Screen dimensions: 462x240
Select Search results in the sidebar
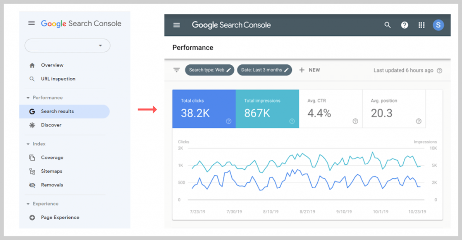coord(65,112)
